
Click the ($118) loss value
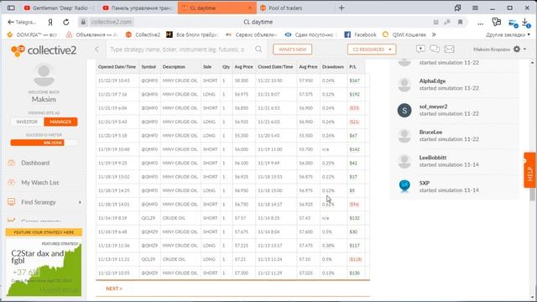pyautogui.click(x=356, y=259)
